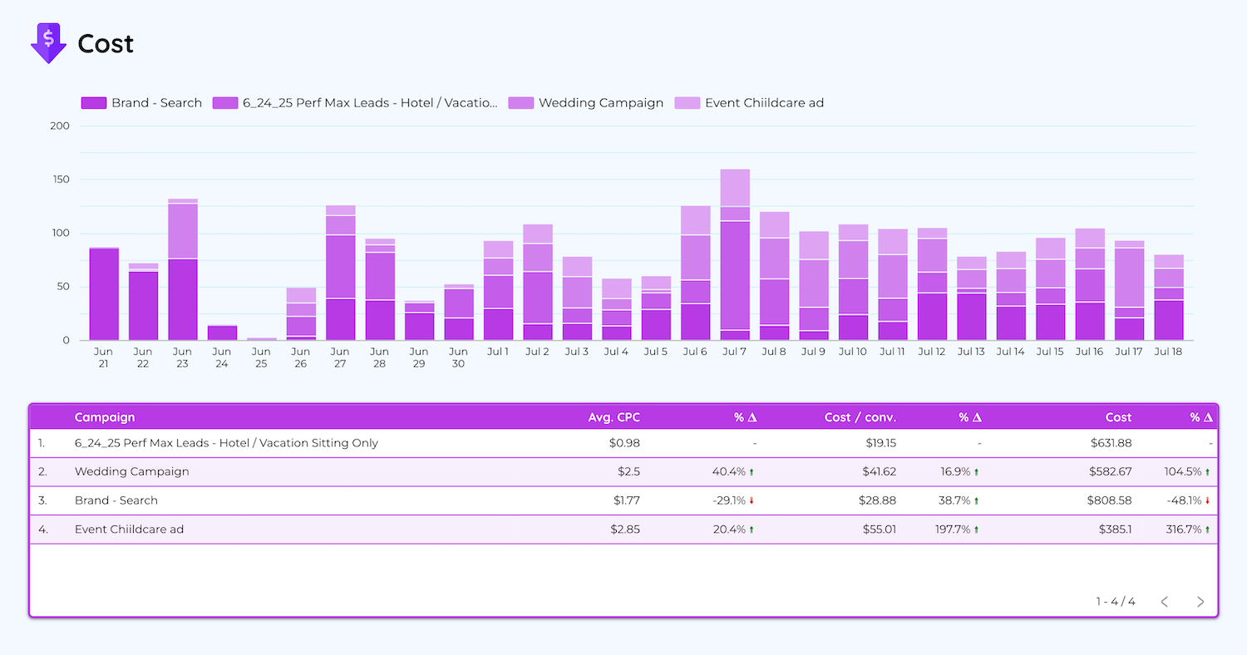Click the Jun 27 stacked bar

point(341,273)
